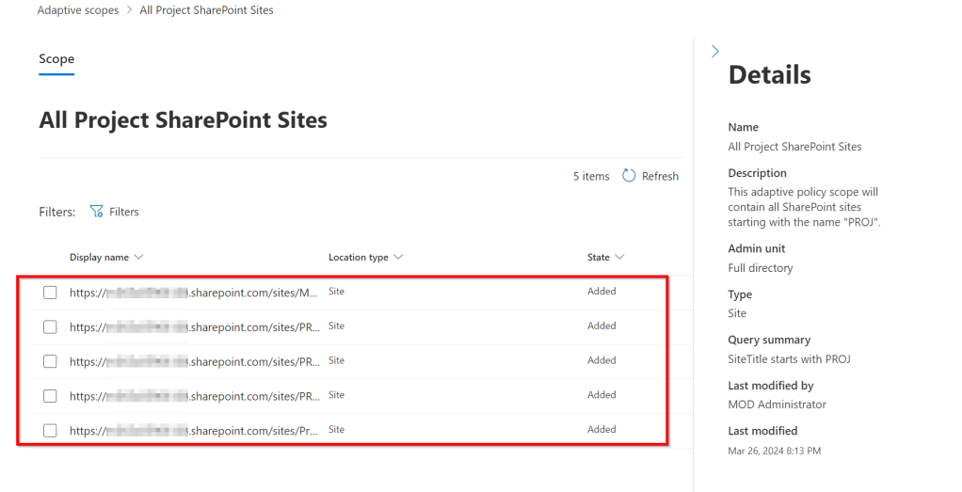Open the State column header dropdown
The image size is (962, 492).
coord(619,257)
